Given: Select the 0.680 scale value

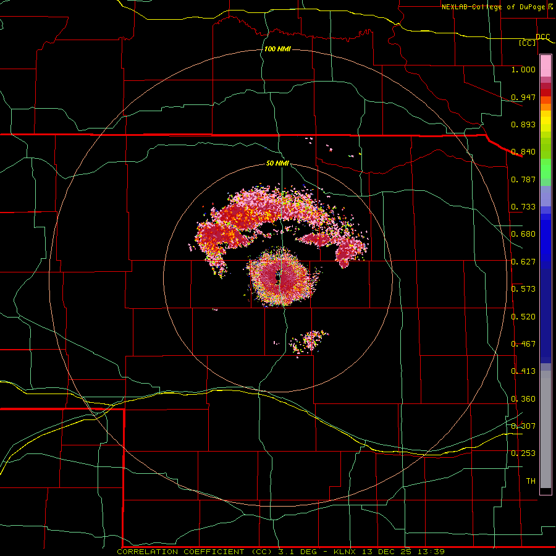Looking at the screenshot, I should coord(523,234).
